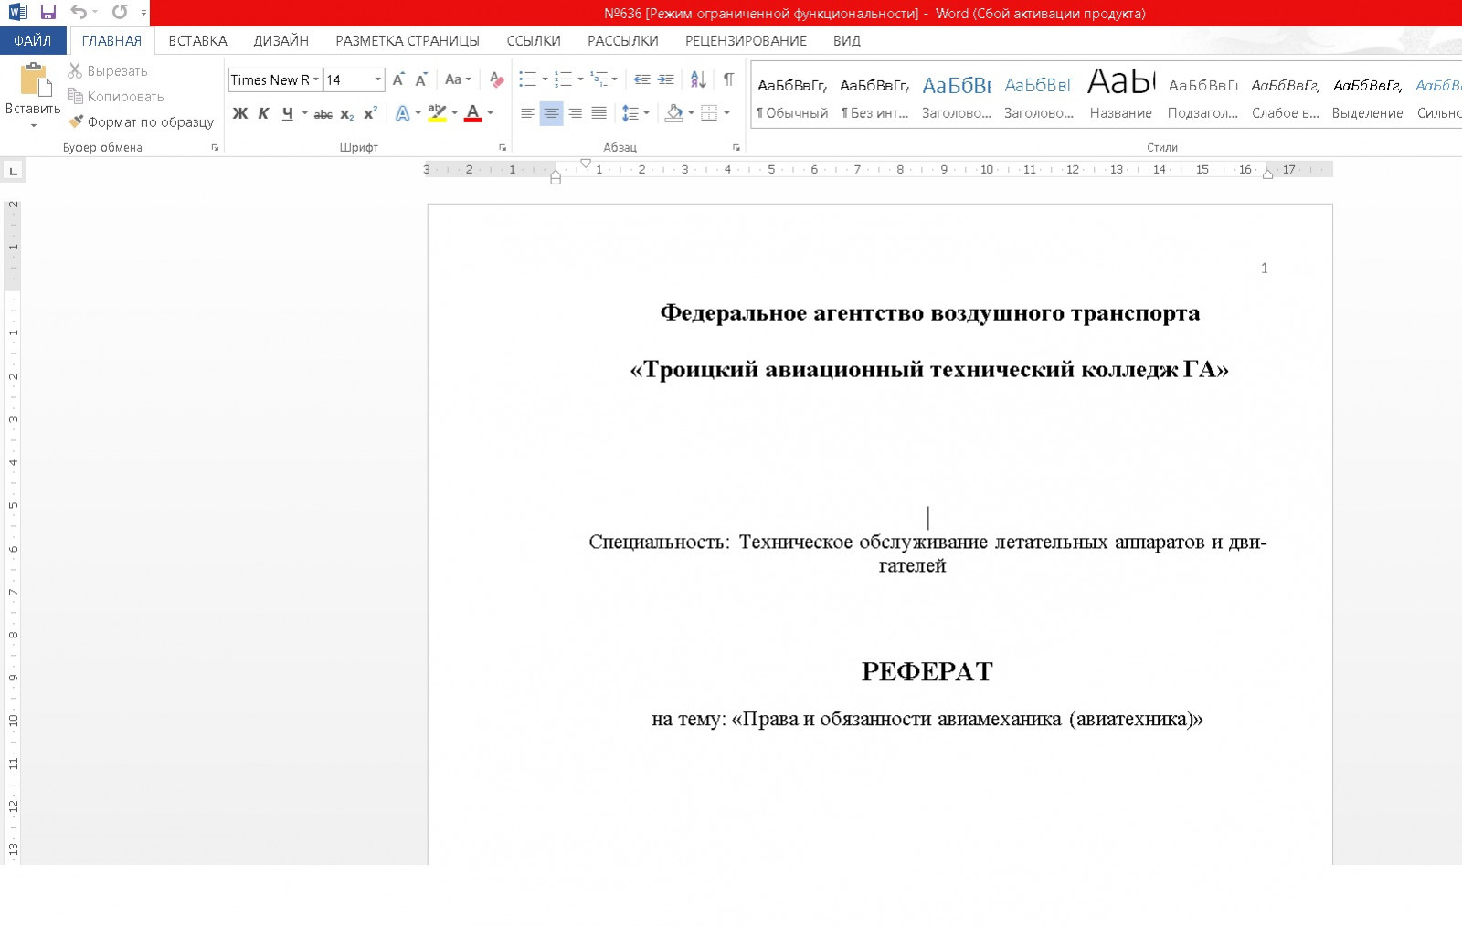
Task: Align the text to the left
Action: [x=527, y=113]
